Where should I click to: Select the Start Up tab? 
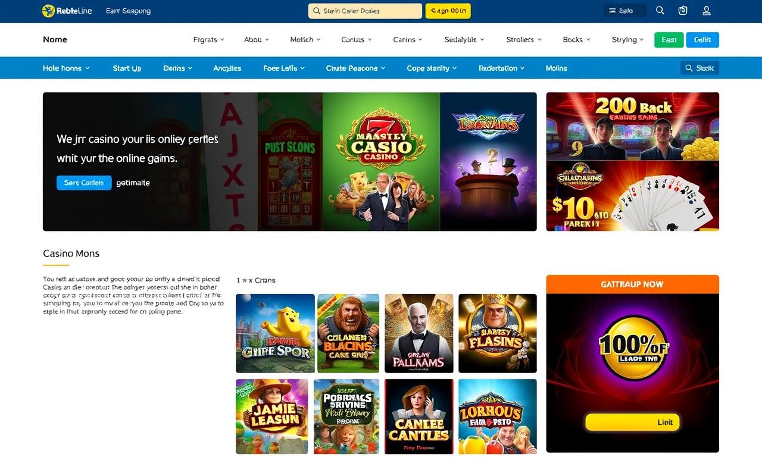[127, 68]
